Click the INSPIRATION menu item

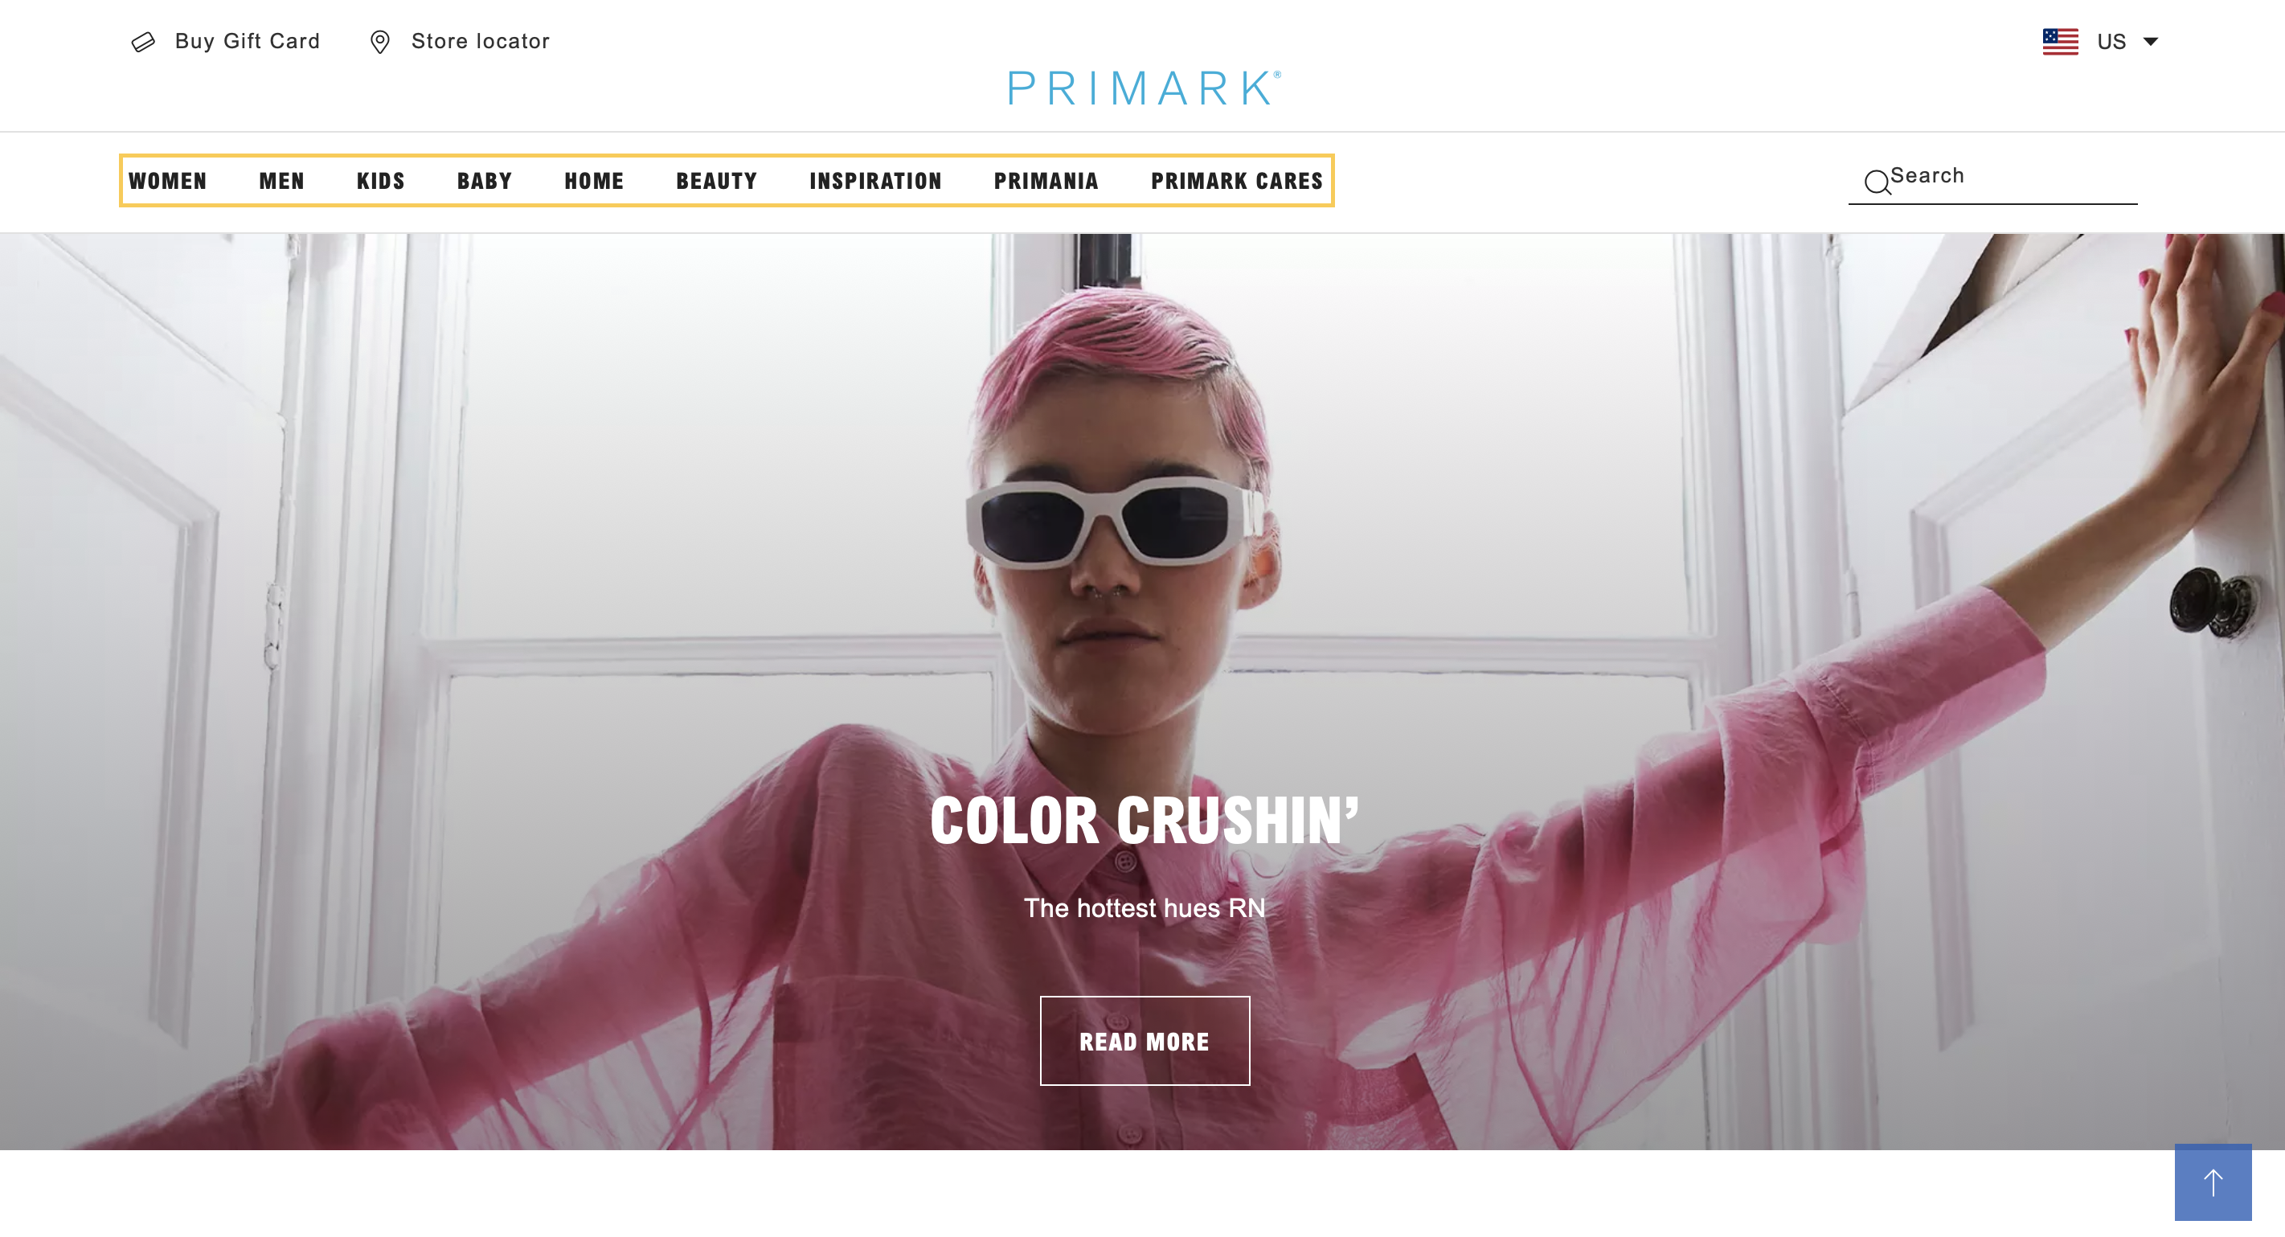[x=874, y=182]
